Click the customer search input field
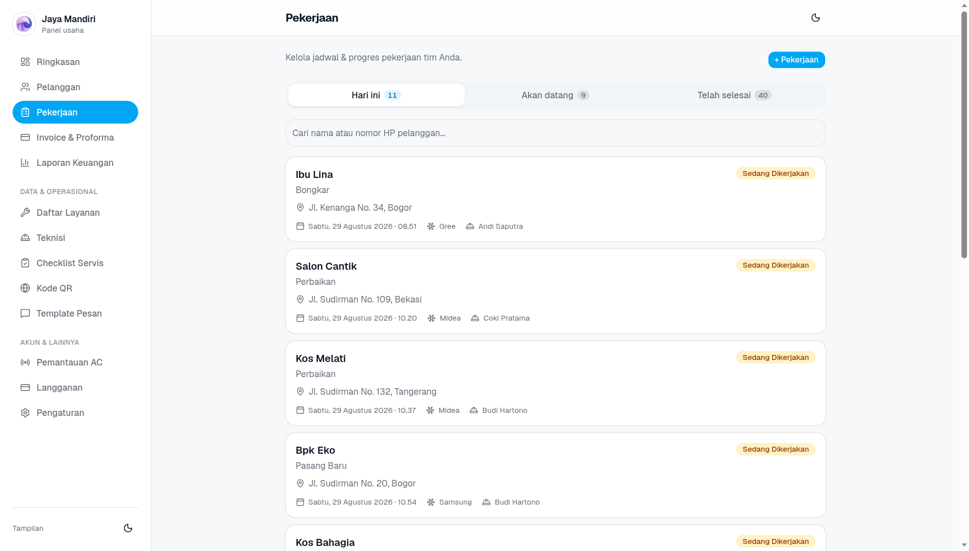The height and width of the screenshot is (551, 969). [555, 133]
